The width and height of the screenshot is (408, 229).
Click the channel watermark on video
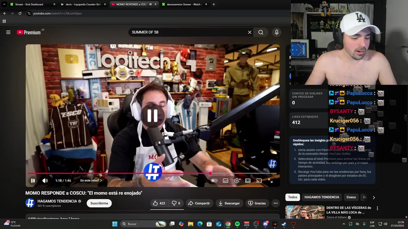[272, 164]
